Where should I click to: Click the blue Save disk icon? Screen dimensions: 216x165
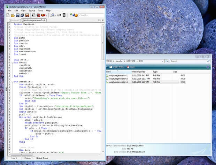[18, 15]
